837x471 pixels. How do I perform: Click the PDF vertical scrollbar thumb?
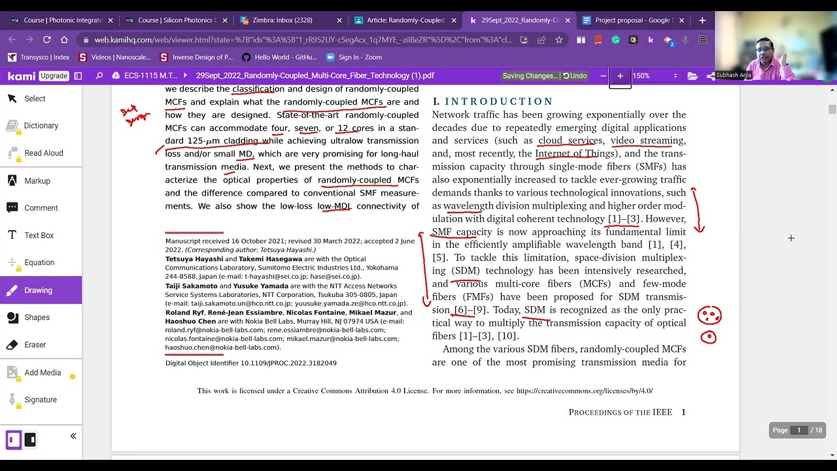pyautogui.click(x=832, y=109)
